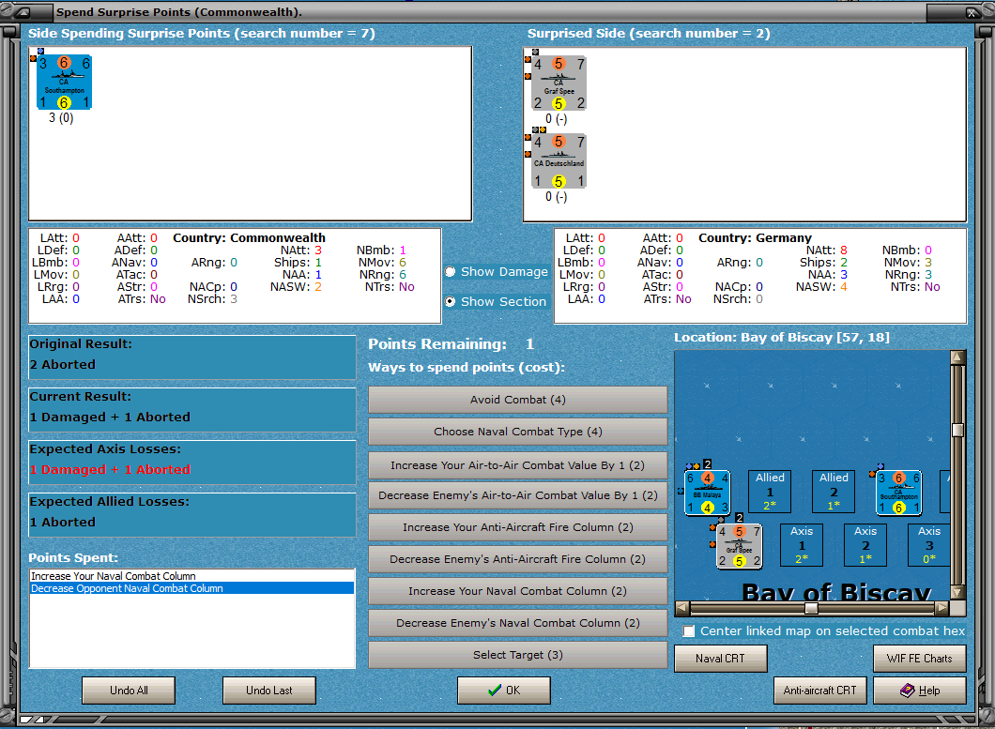Select the CA Southampton unit counter
Screen dimensions: 995x729
coord(64,82)
